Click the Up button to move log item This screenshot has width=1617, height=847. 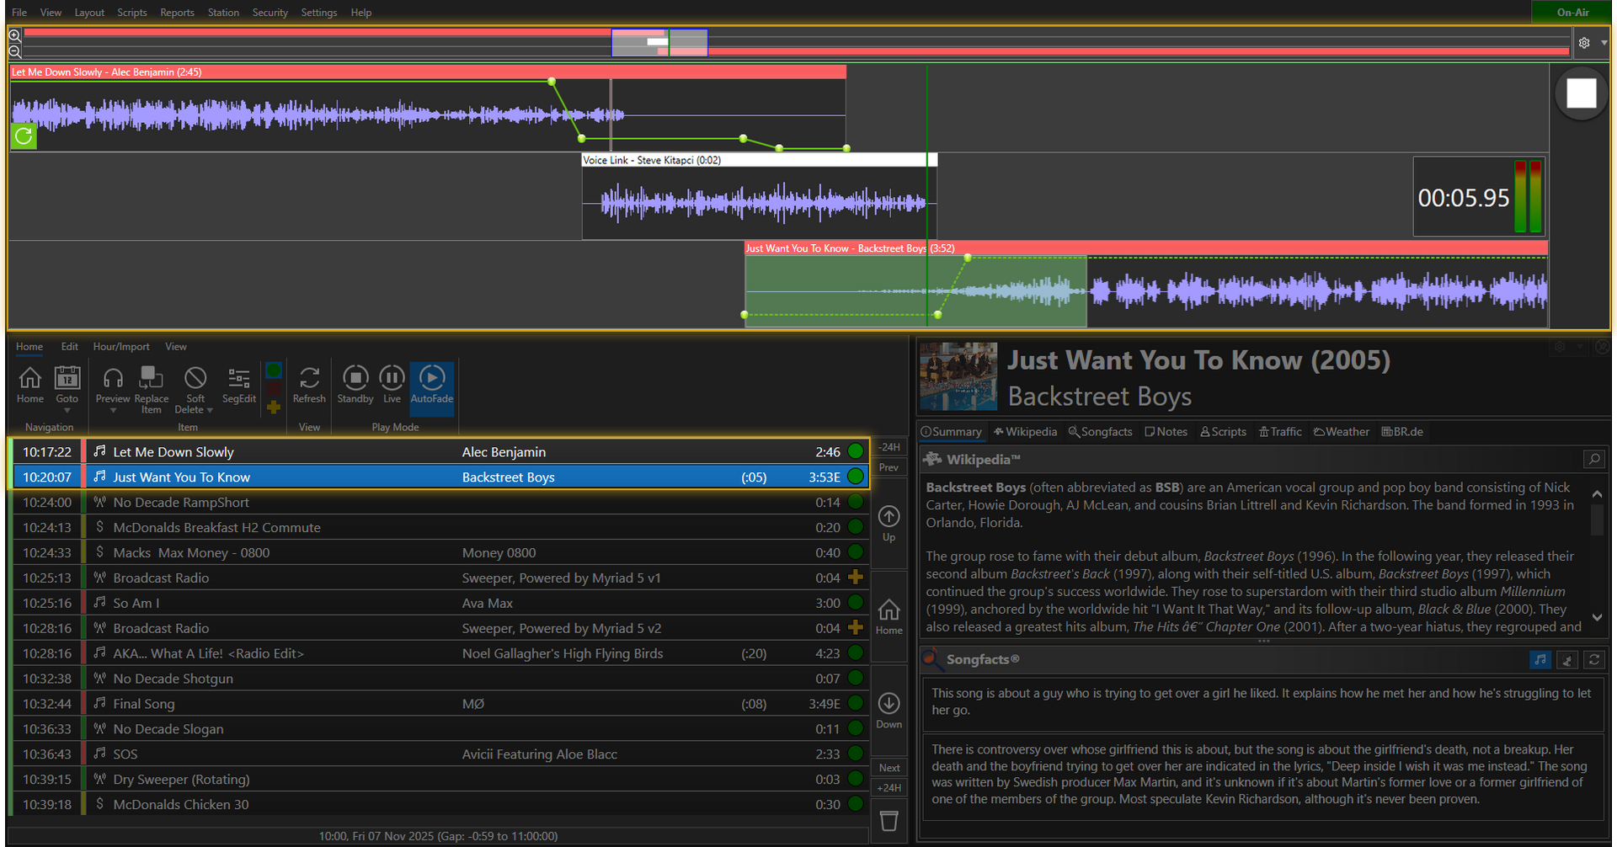pos(889,518)
